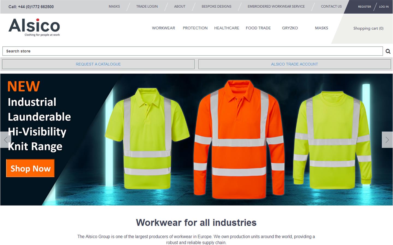Open the Shopping cart
The image size is (393, 245).
pyautogui.click(x=368, y=28)
